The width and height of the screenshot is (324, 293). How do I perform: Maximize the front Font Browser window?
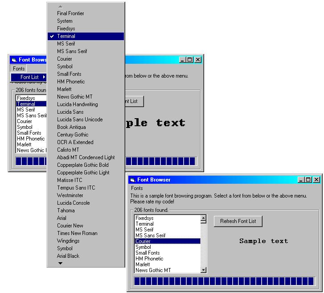[308, 180]
